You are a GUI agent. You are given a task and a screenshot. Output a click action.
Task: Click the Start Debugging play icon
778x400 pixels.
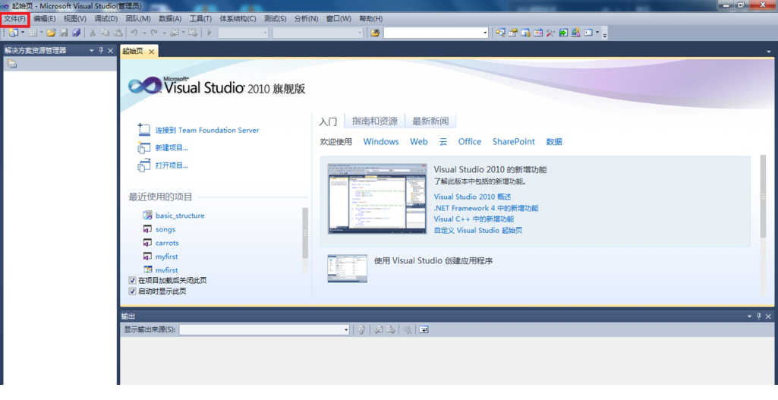pos(209,33)
